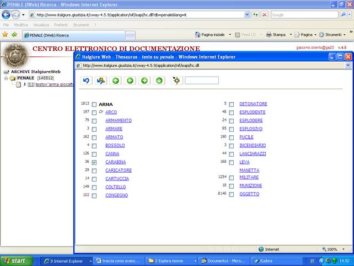Viewport: 354px width, 266px height.
Task: Check the OGGETTO checkbox
Action: (x=232, y=194)
